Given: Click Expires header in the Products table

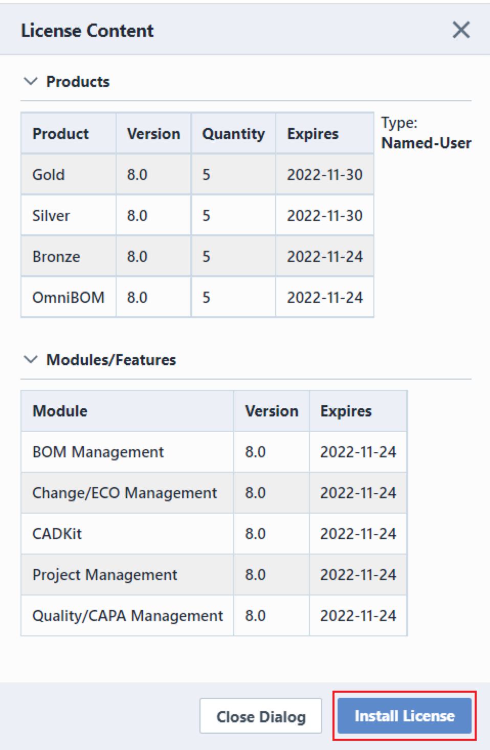Looking at the screenshot, I should 325,134.
